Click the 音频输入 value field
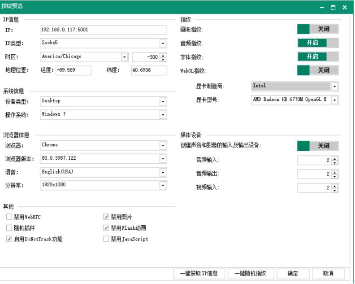The height and width of the screenshot is (284, 355). [x=315, y=160]
